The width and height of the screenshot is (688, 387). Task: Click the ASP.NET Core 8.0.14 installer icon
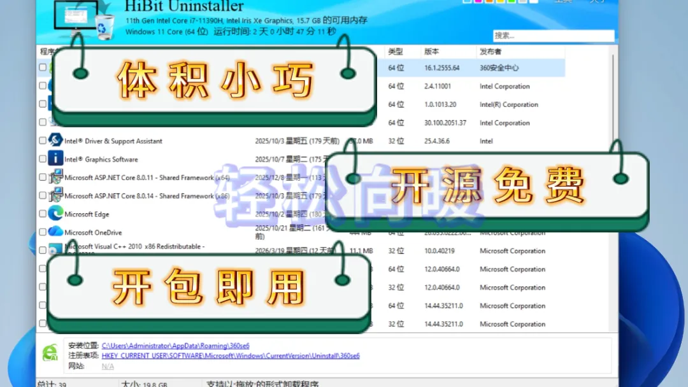55,195
